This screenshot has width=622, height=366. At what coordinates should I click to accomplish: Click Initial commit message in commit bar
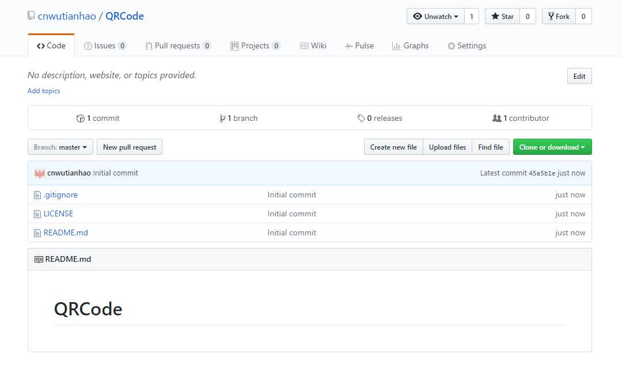coord(115,173)
